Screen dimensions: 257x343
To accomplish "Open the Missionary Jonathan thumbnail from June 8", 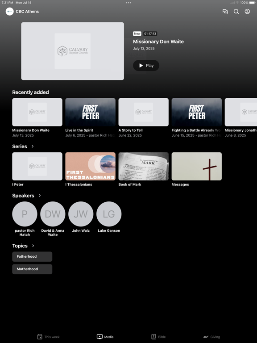I will coord(241,112).
